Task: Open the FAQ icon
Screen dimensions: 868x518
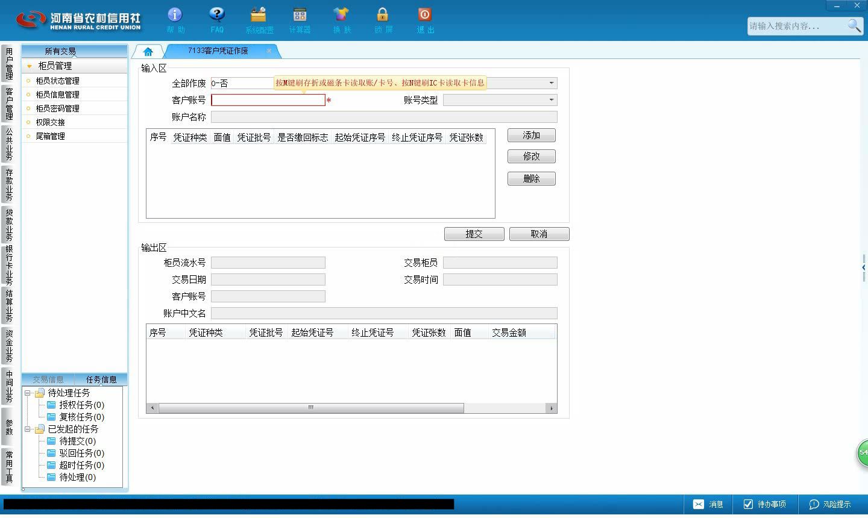Action: [x=217, y=20]
